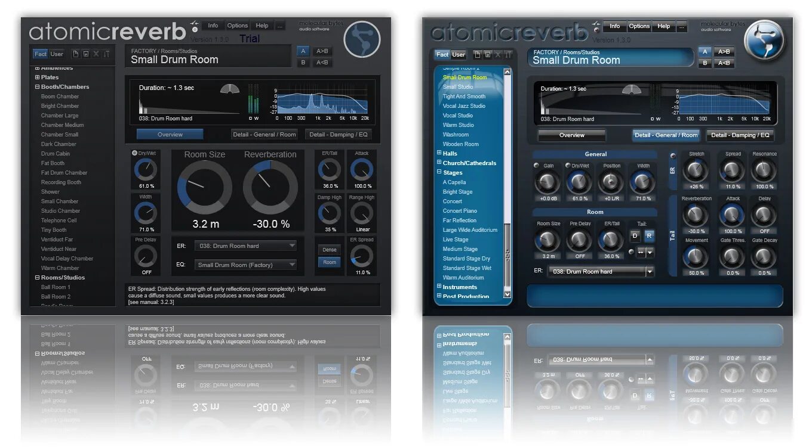
Task: Open Detail - Damping / EQ tab in left window
Action: (339, 134)
